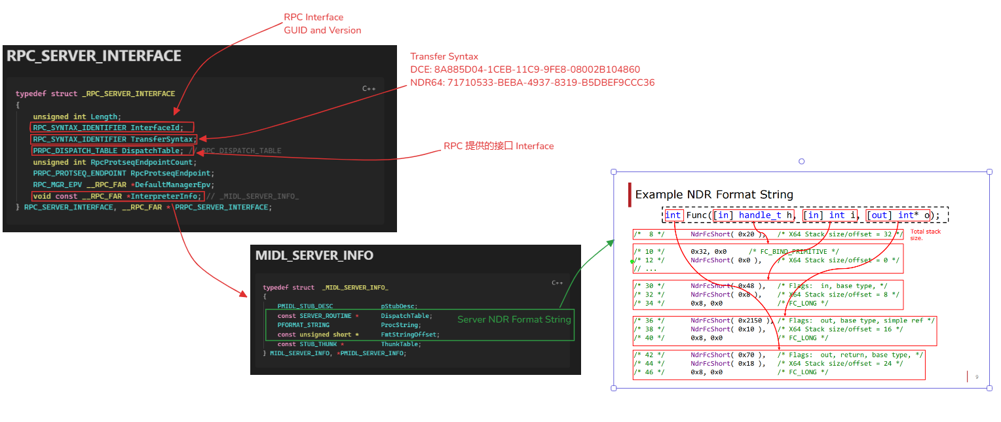Click the bottom-right resize handle of the selection
The height and width of the screenshot is (422, 1001).
point(989,388)
